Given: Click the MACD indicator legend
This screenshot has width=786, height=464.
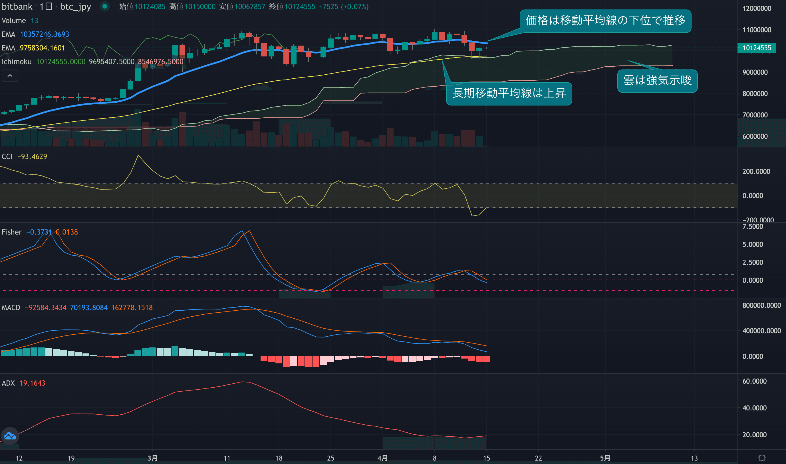Looking at the screenshot, I should coord(11,308).
